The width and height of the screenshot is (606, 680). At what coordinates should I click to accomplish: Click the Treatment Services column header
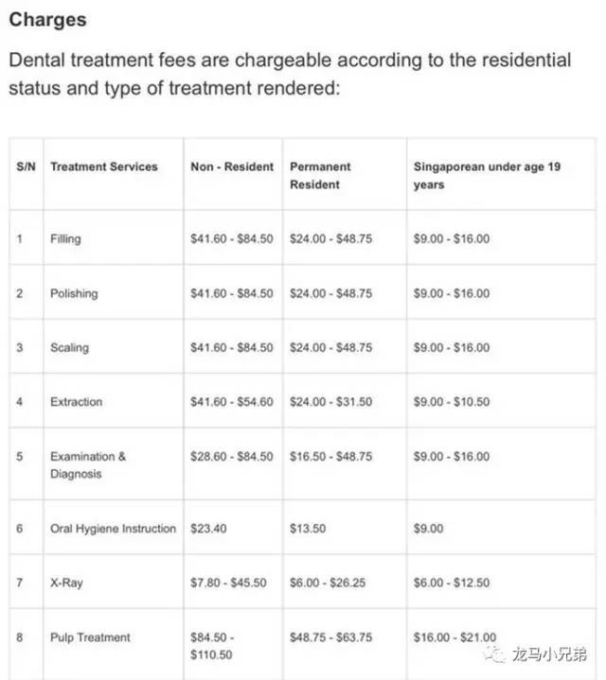(x=104, y=166)
